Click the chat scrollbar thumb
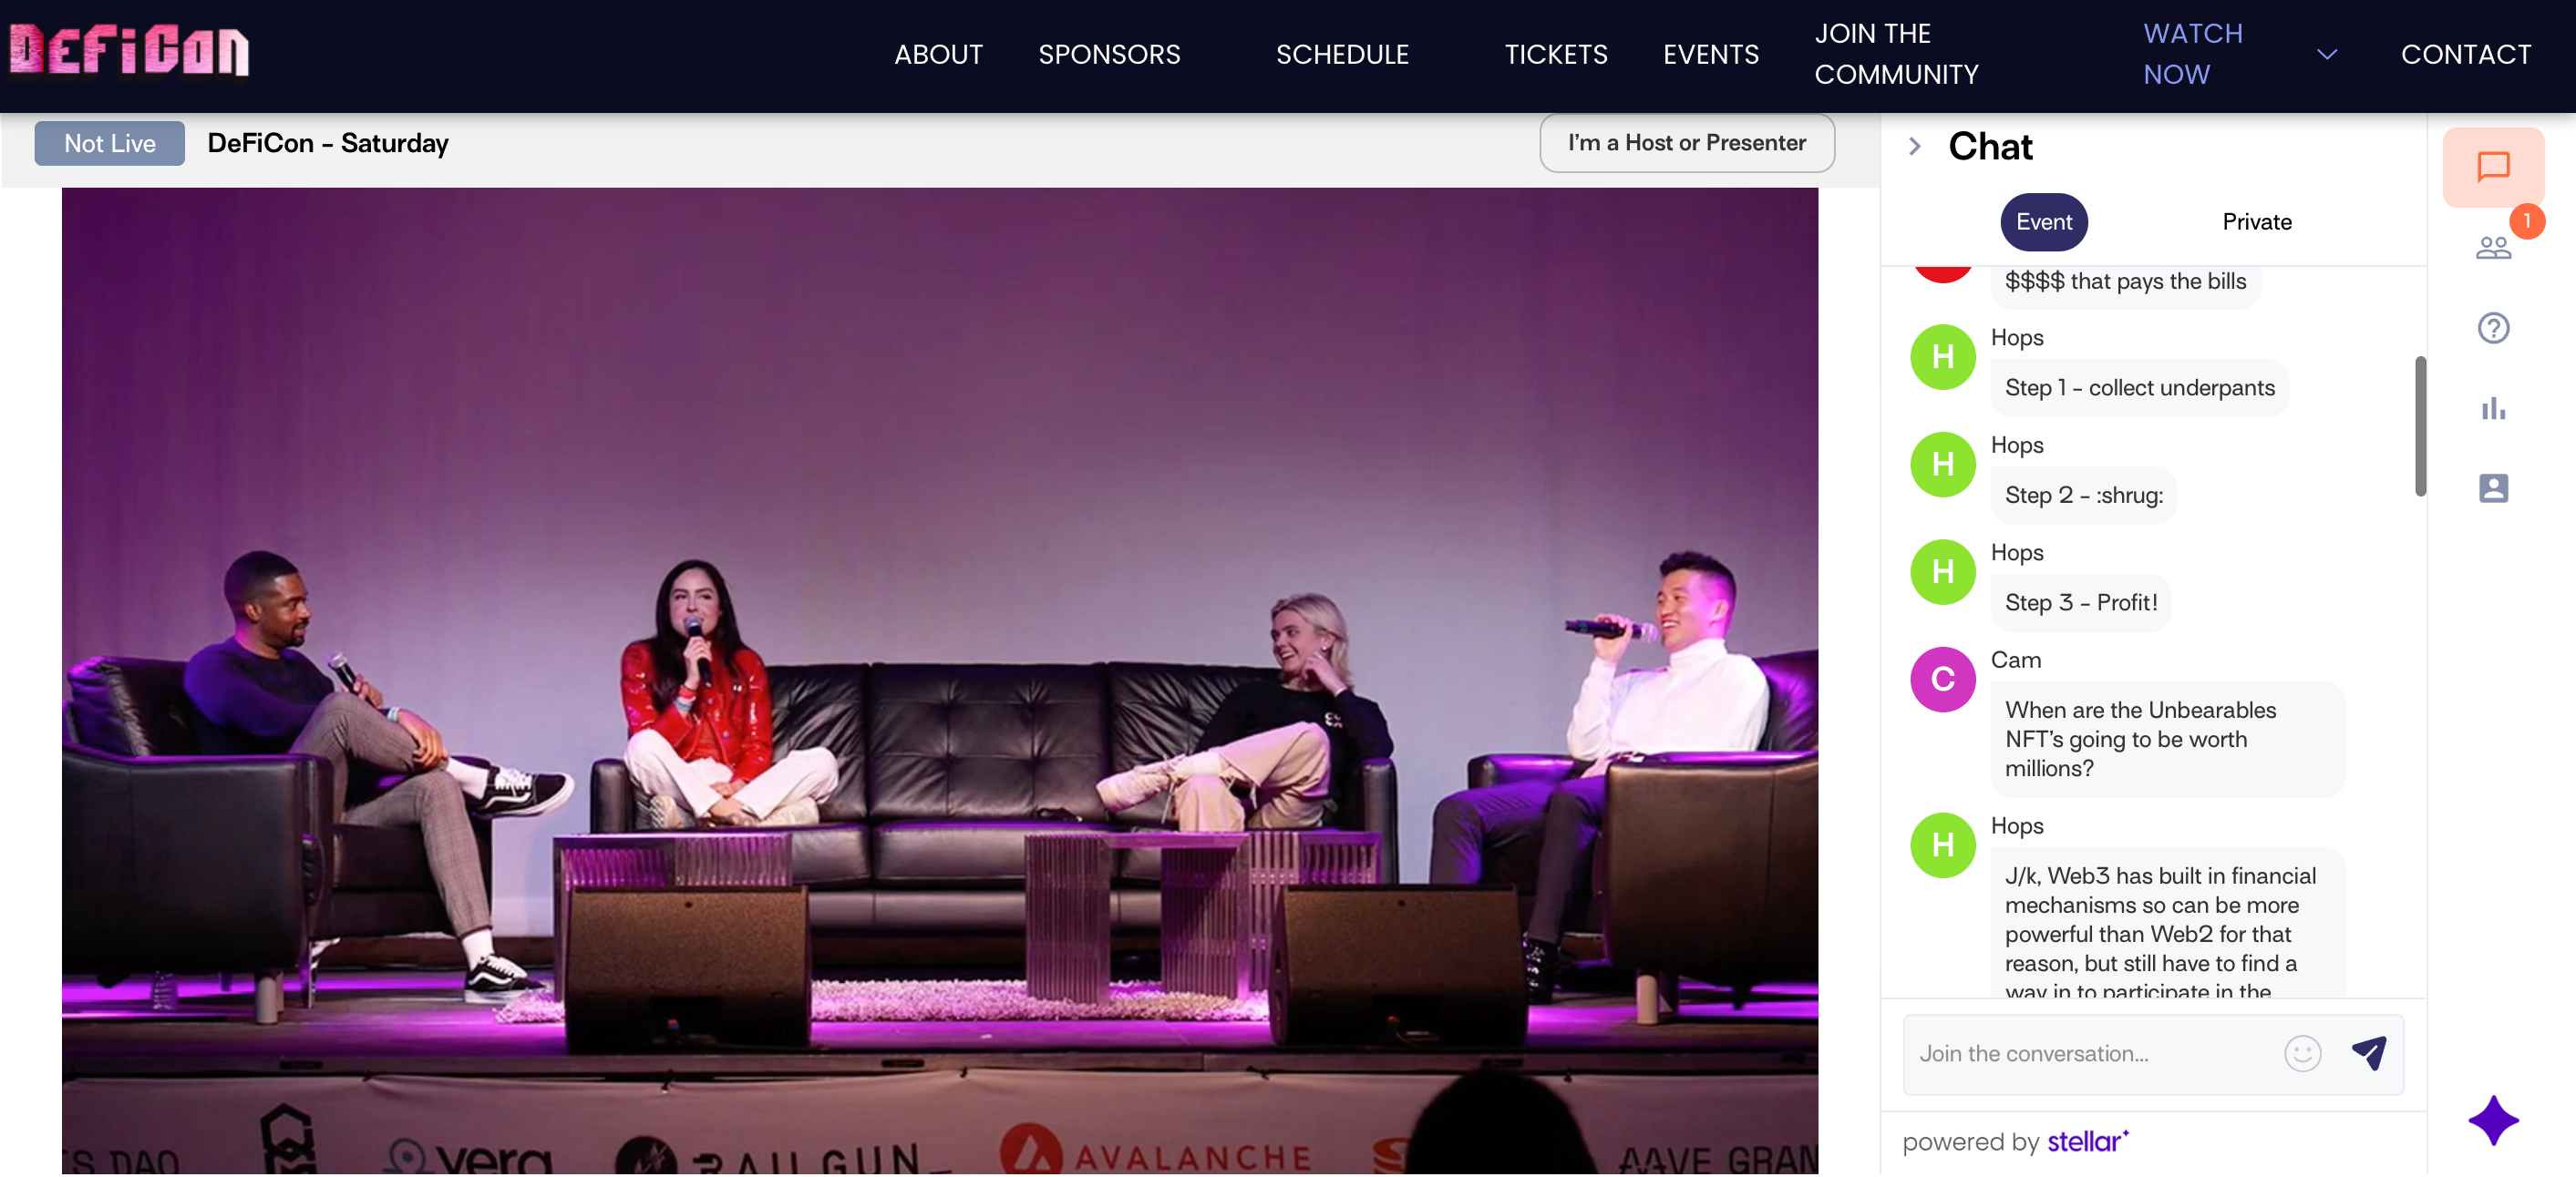This screenshot has height=1177, width=2576. point(2419,426)
